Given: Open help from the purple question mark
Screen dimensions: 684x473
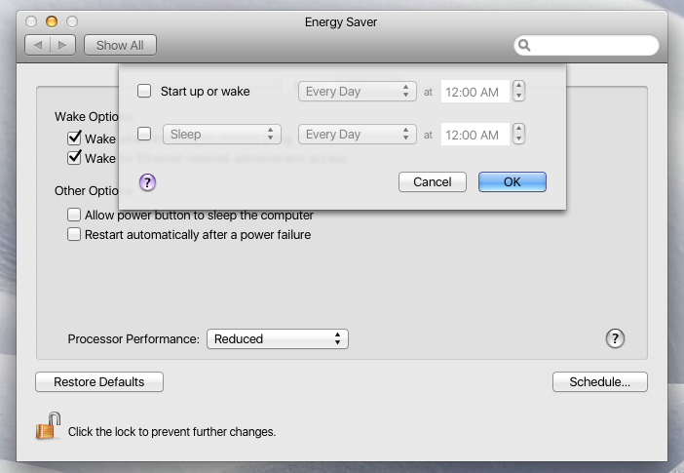Looking at the screenshot, I should pyautogui.click(x=148, y=181).
